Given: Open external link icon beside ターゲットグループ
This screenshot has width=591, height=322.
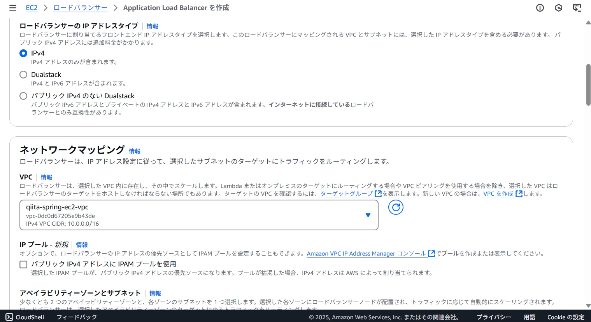Looking at the screenshot, I should click(x=378, y=194).
